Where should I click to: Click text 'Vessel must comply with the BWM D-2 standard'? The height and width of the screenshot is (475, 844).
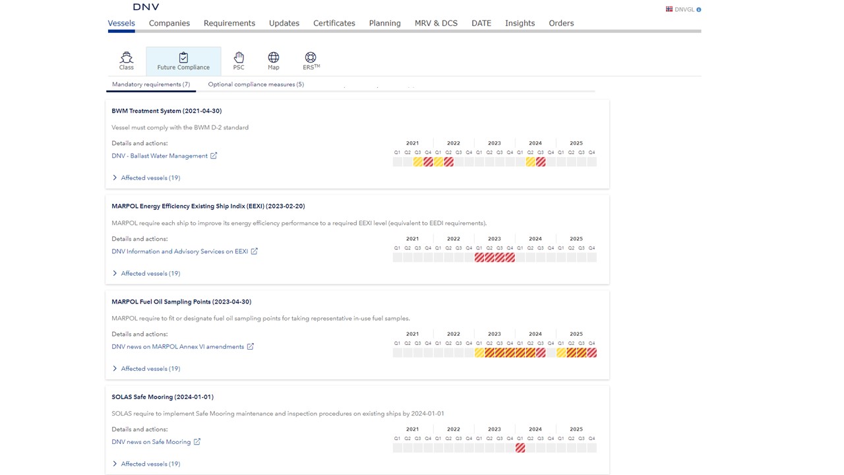point(180,127)
